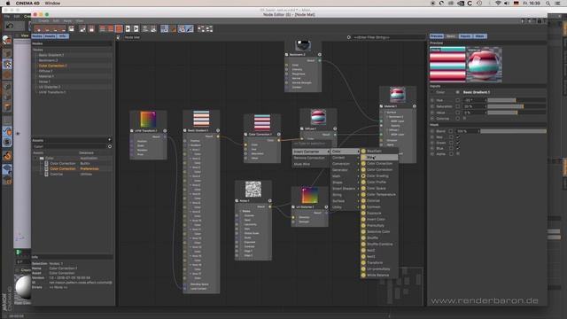The height and width of the screenshot is (319, 567).
Task: Click yellow icon beside Transform entry
Action: coord(363,263)
